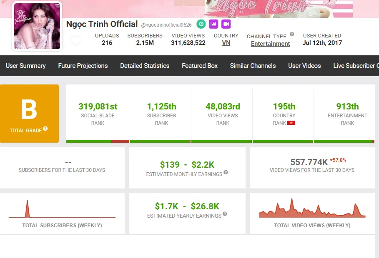Click the green clock icon beside channel name
This screenshot has width=379, height=258.
coord(201,24)
